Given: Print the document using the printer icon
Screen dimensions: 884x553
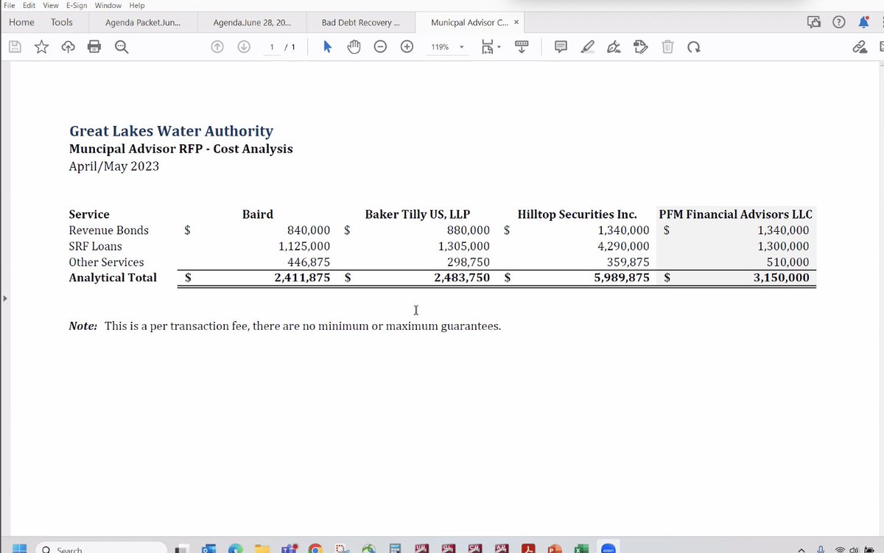Looking at the screenshot, I should pyautogui.click(x=94, y=47).
